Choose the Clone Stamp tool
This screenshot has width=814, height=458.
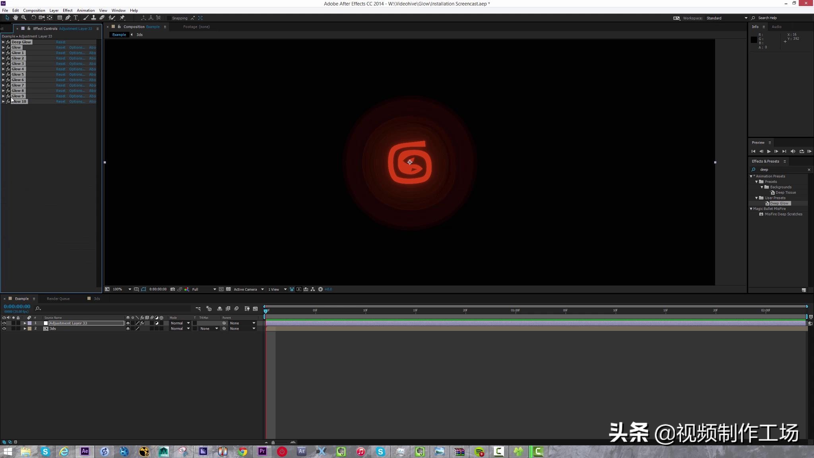[94, 17]
